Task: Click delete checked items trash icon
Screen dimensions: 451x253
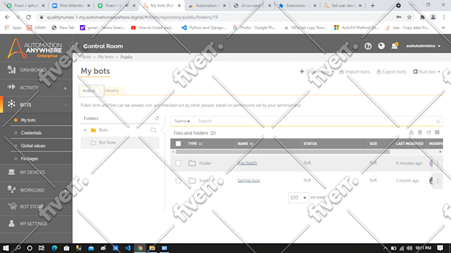Action: tap(420, 132)
